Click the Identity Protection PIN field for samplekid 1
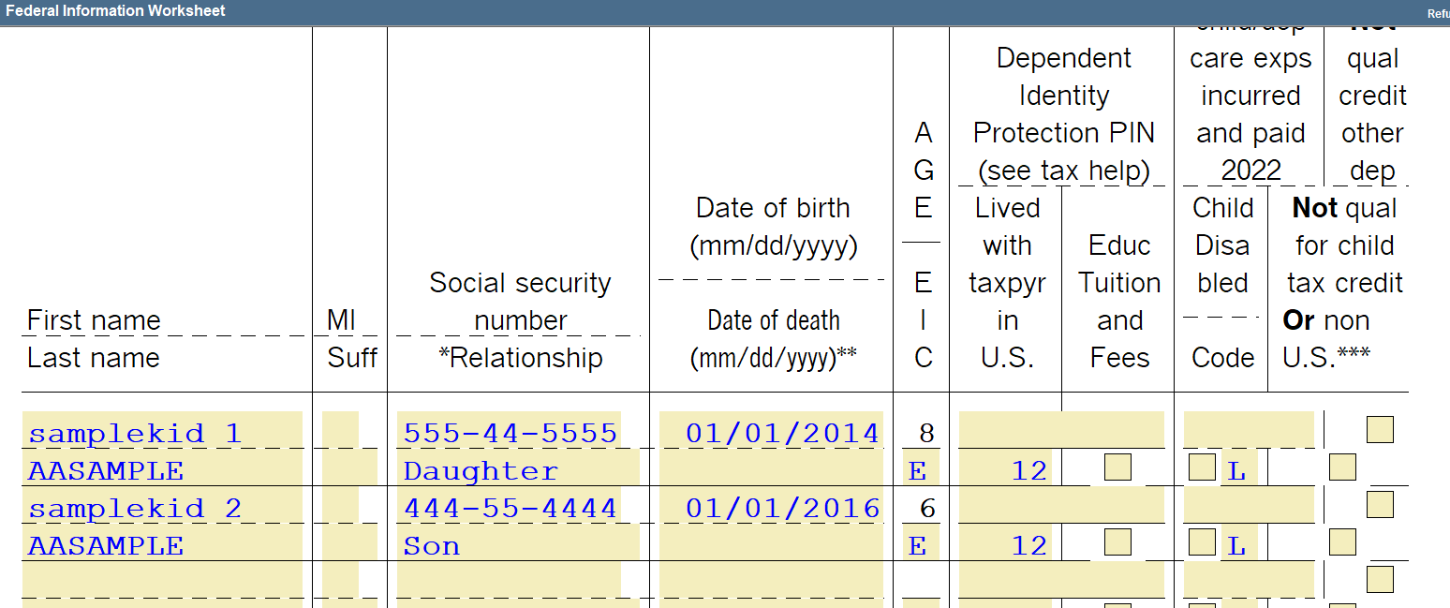 1057,428
